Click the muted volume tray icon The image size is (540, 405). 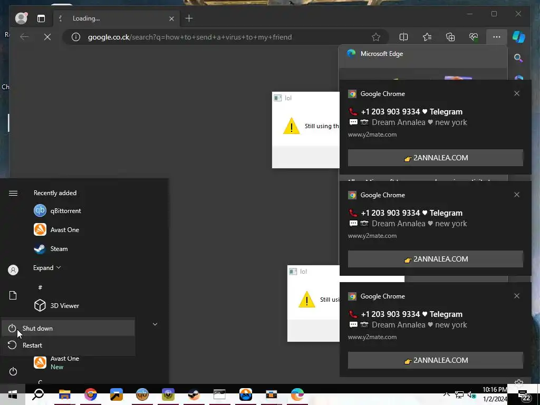(x=471, y=395)
